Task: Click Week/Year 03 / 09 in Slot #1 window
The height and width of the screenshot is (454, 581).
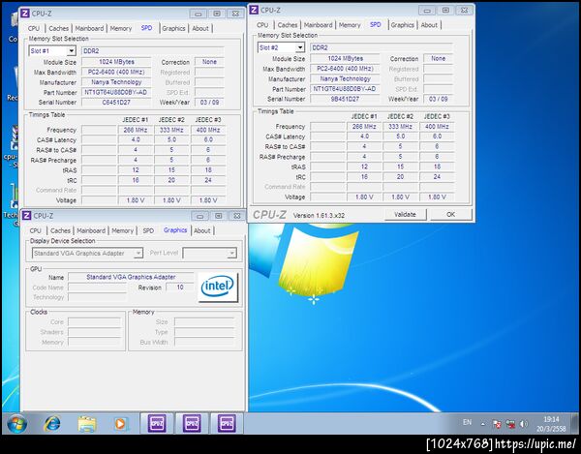Action: click(x=209, y=103)
